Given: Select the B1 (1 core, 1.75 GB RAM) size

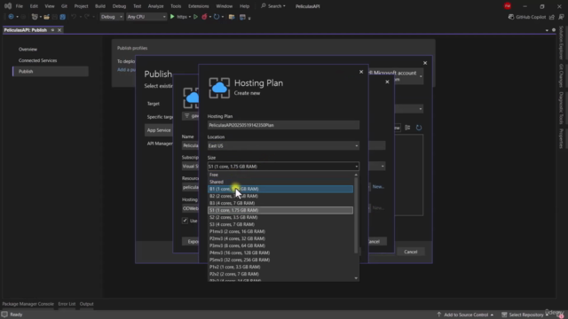Looking at the screenshot, I should click(x=280, y=189).
